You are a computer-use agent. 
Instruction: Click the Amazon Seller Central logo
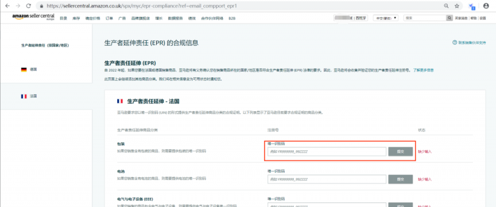(33, 17)
